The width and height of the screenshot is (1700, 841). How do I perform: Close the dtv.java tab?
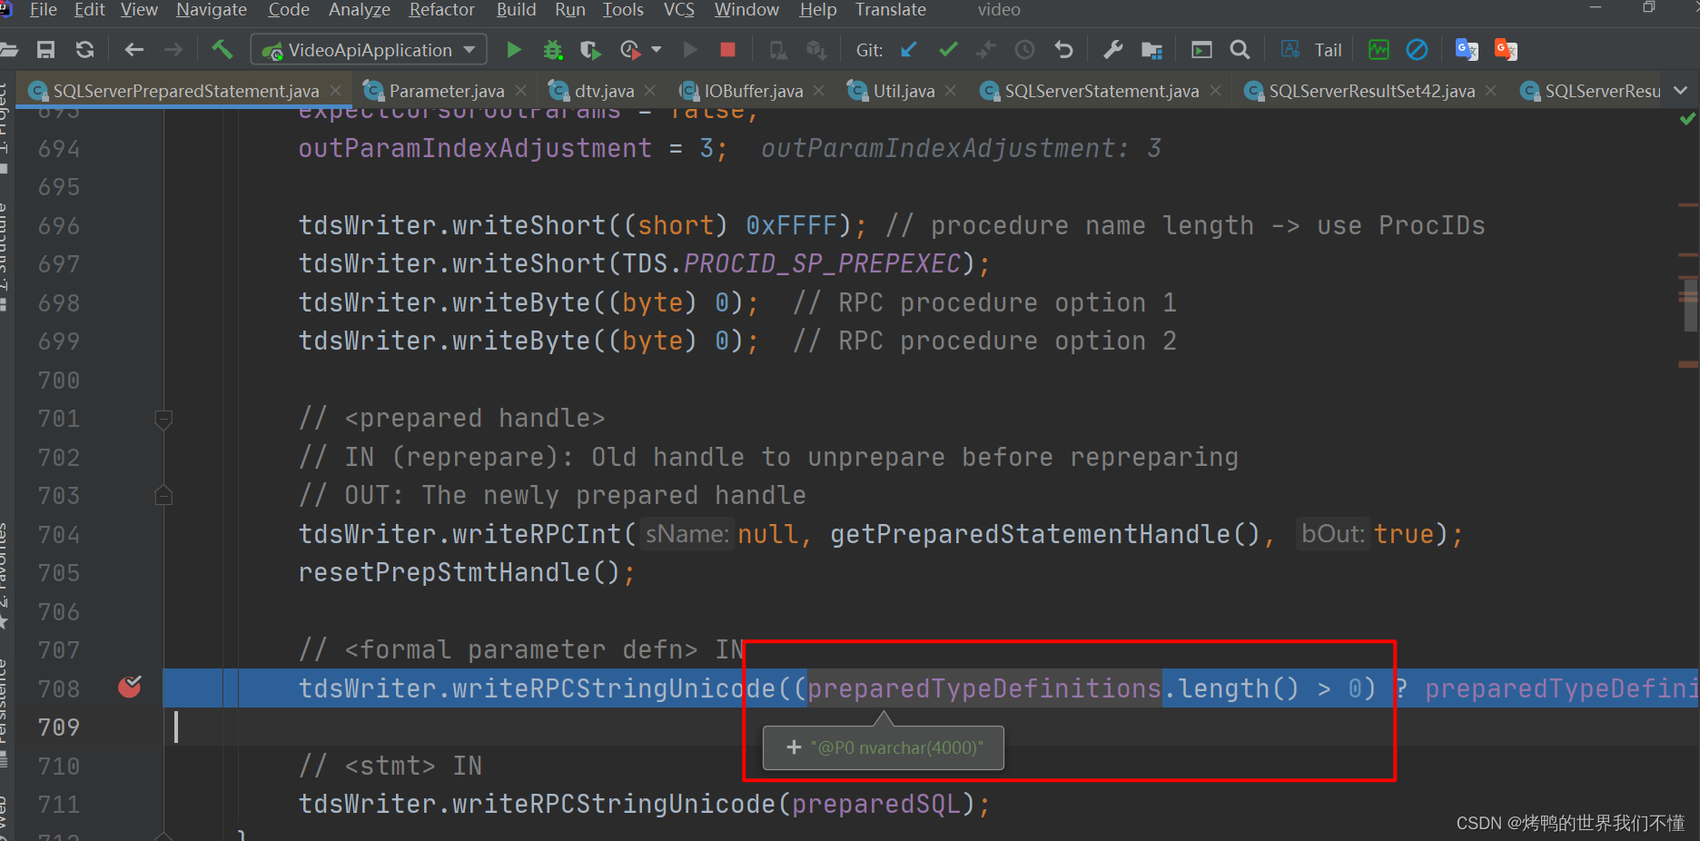[650, 91]
